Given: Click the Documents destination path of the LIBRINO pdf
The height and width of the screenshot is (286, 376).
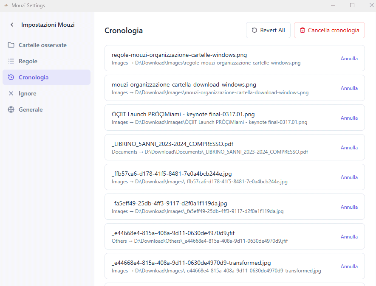Looking at the screenshot, I should [x=226, y=152].
